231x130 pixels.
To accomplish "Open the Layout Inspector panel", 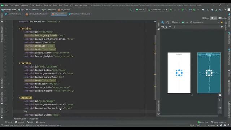I will [x=218, y=122].
